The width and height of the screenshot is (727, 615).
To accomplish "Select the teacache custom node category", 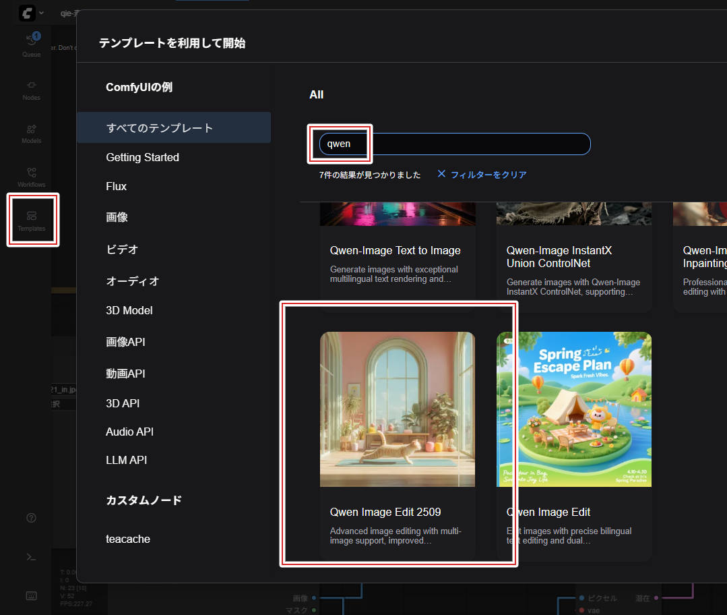I will 128,539.
